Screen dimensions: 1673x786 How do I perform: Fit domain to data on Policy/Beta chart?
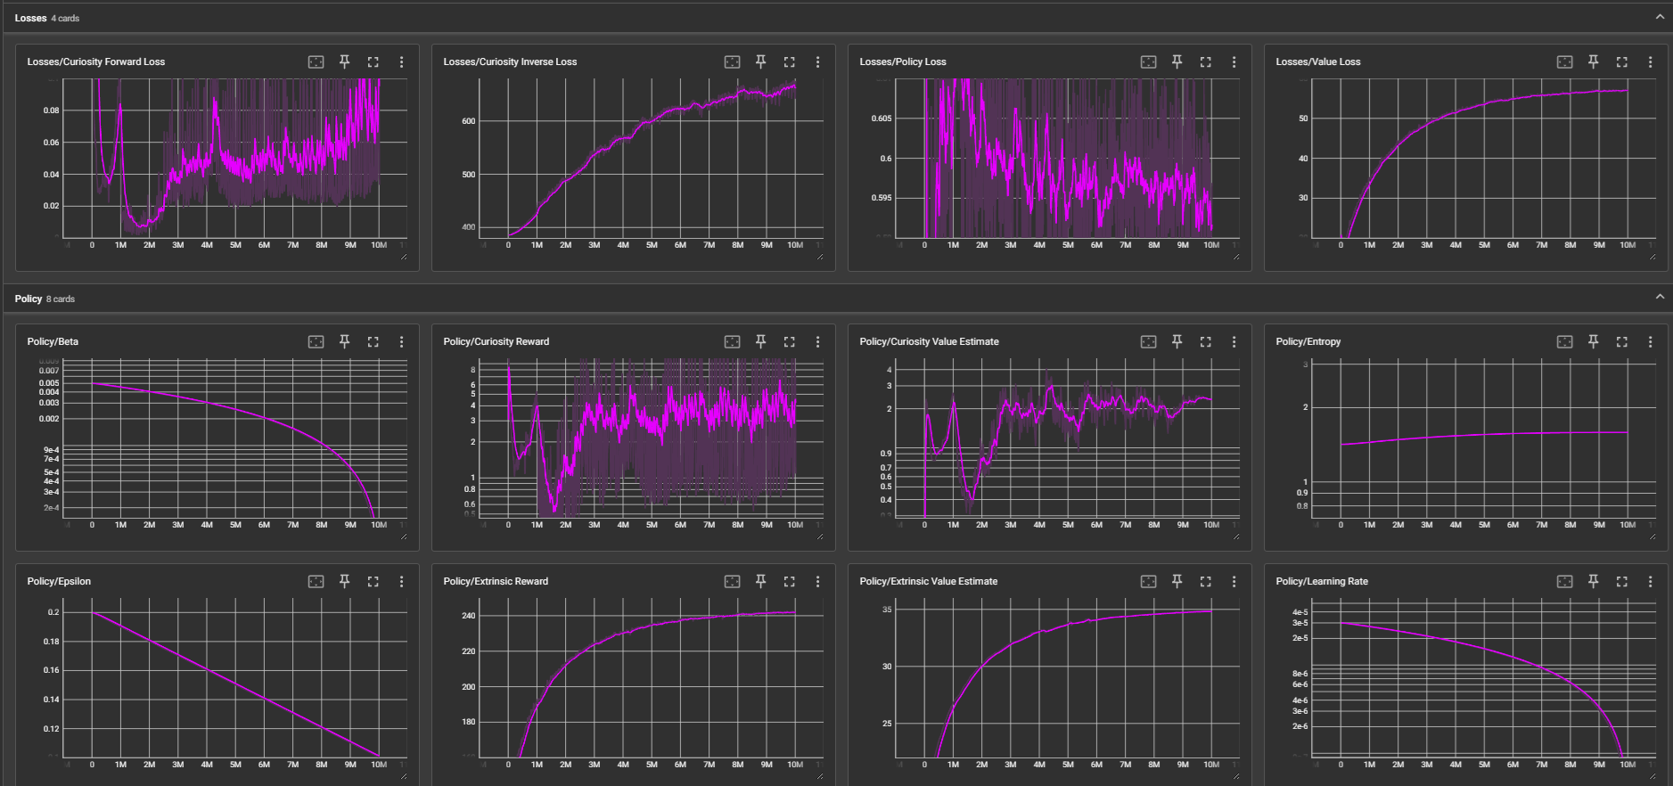316,341
